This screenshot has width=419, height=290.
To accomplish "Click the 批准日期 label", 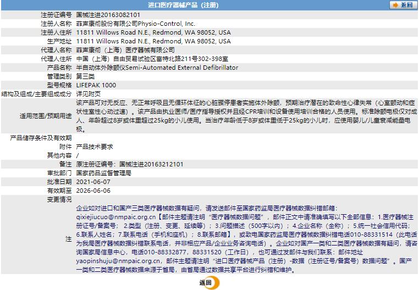I will coord(59,182).
